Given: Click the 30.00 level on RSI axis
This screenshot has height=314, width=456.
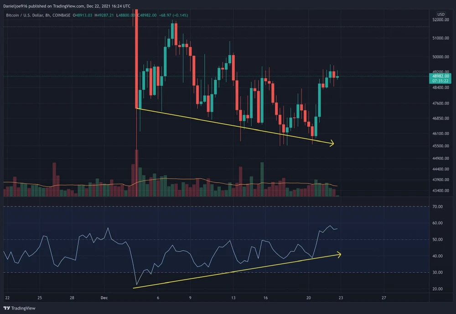Looking at the screenshot, I should (x=437, y=273).
